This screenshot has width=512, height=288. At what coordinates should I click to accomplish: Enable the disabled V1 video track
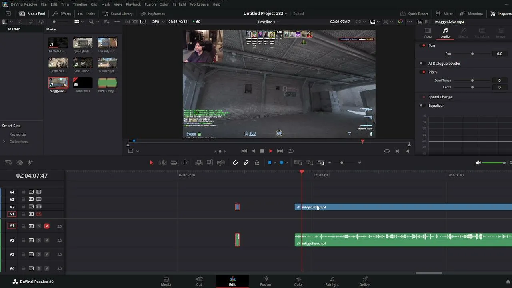coord(39,214)
